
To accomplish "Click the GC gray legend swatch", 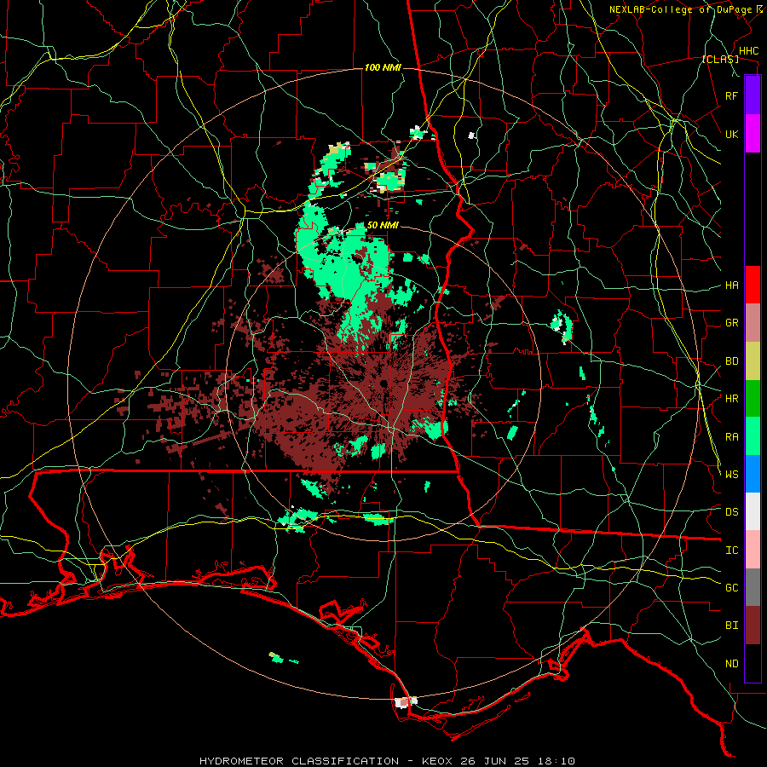I will coord(753,587).
